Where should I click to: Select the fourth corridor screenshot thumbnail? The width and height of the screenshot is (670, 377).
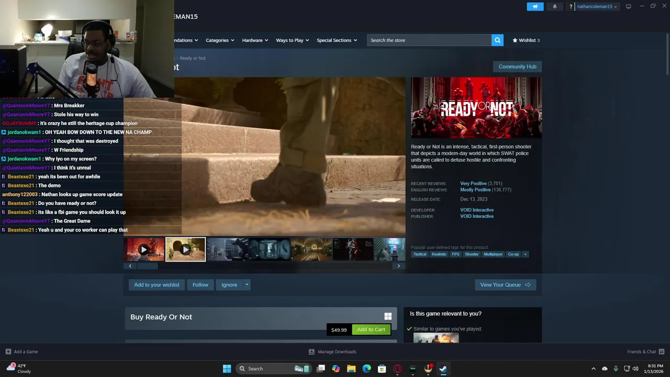coord(269,250)
